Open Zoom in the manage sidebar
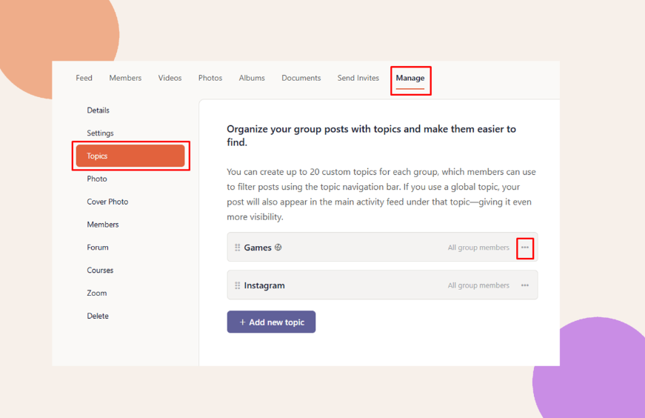Viewport: 645px width, 418px height. coord(97,293)
